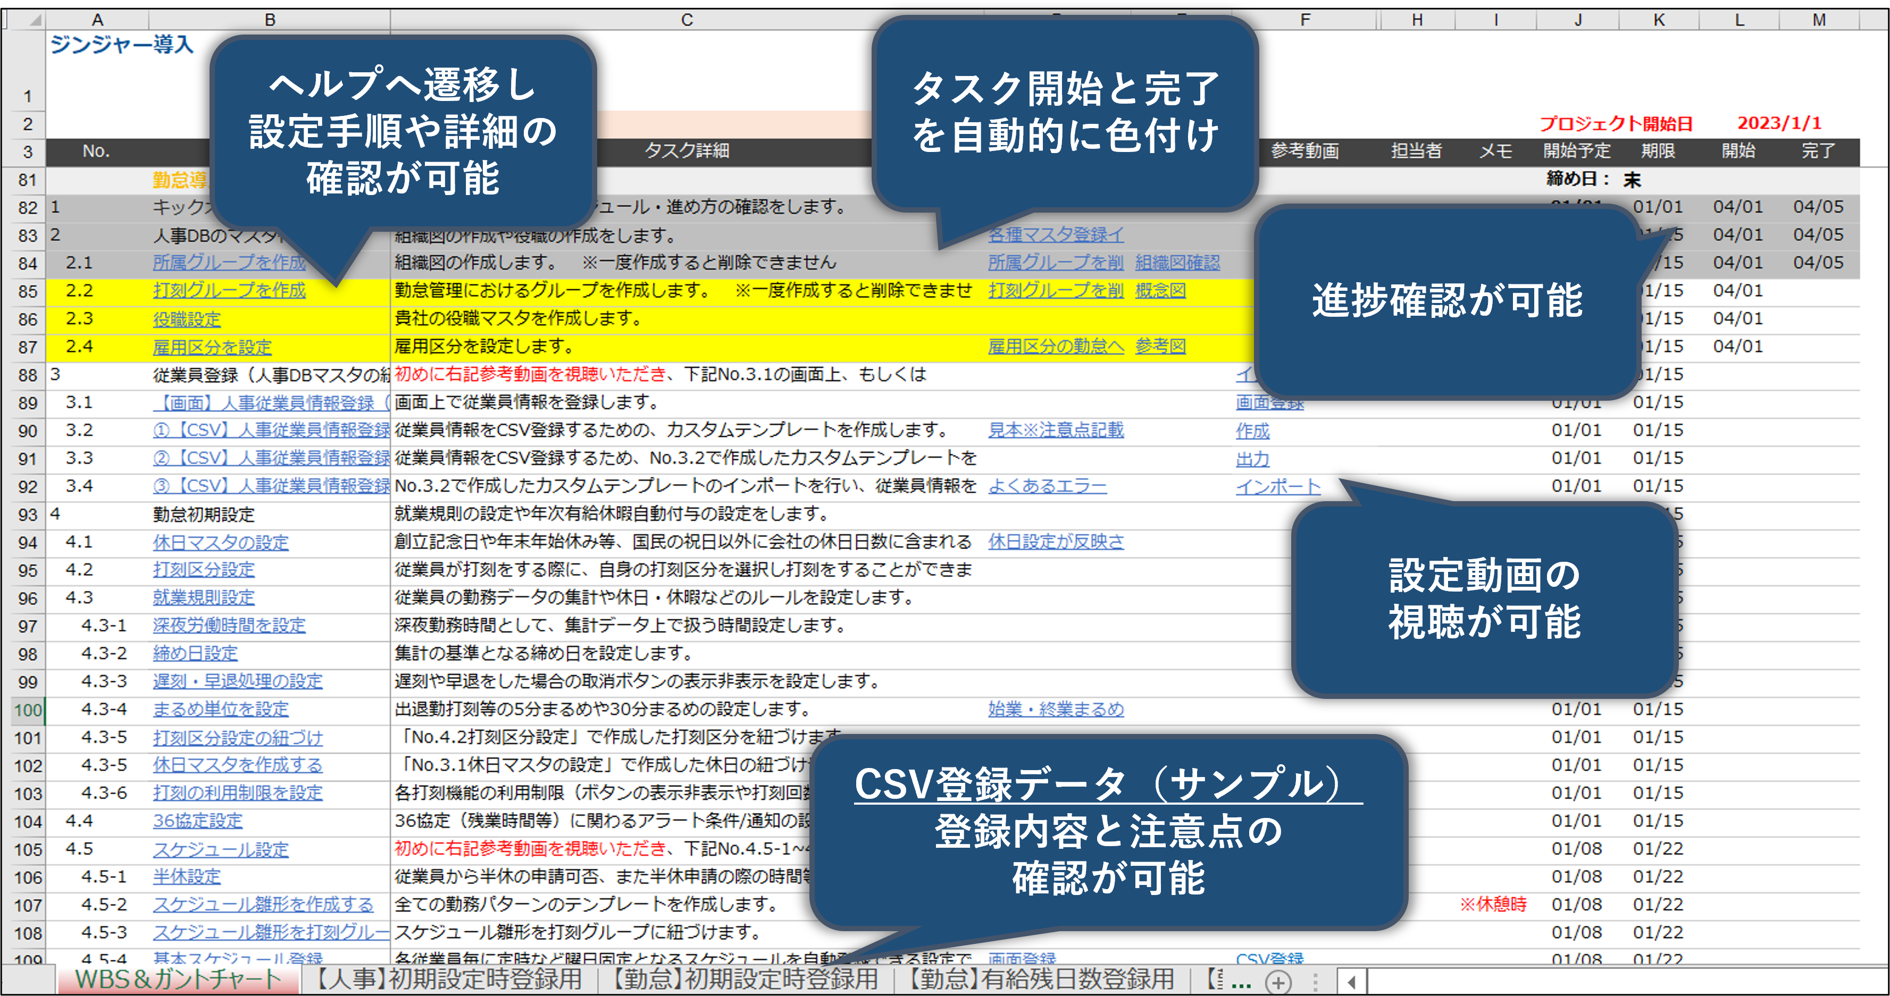Image resolution: width=1890 pixels, height=996 pixels.
Task: Open the 打刻グループを削 link
Action: click(x=1056, y=290)
